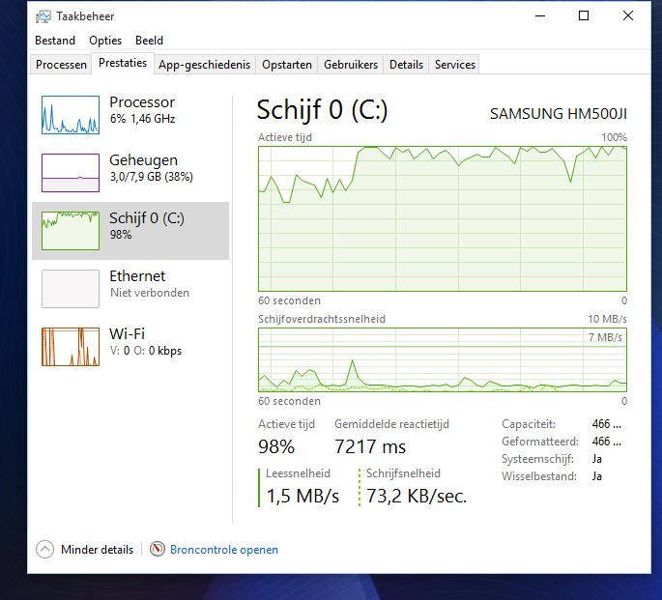This screenshot has width=662, height=600.
Task: Close the Taakbeheer window
Action: [628, 16]
